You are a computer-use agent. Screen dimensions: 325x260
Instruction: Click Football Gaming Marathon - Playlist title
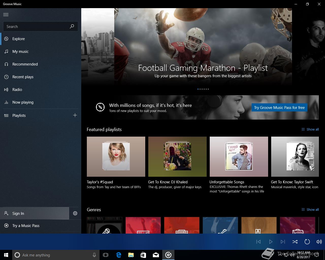point(203,68)
